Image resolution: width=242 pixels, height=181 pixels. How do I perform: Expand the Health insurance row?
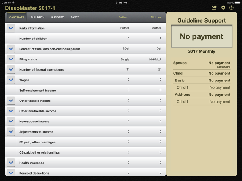click(x=11, y=163)
